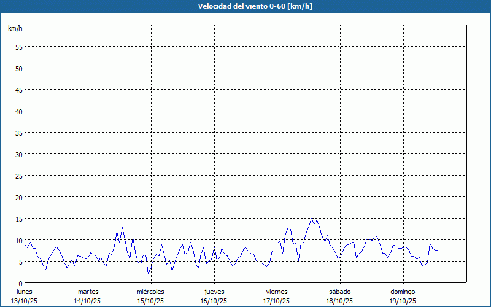The width and height of the screenshot is (491, 307).
Task: Click the 'viernes' day label
Action: pos(277,292)
